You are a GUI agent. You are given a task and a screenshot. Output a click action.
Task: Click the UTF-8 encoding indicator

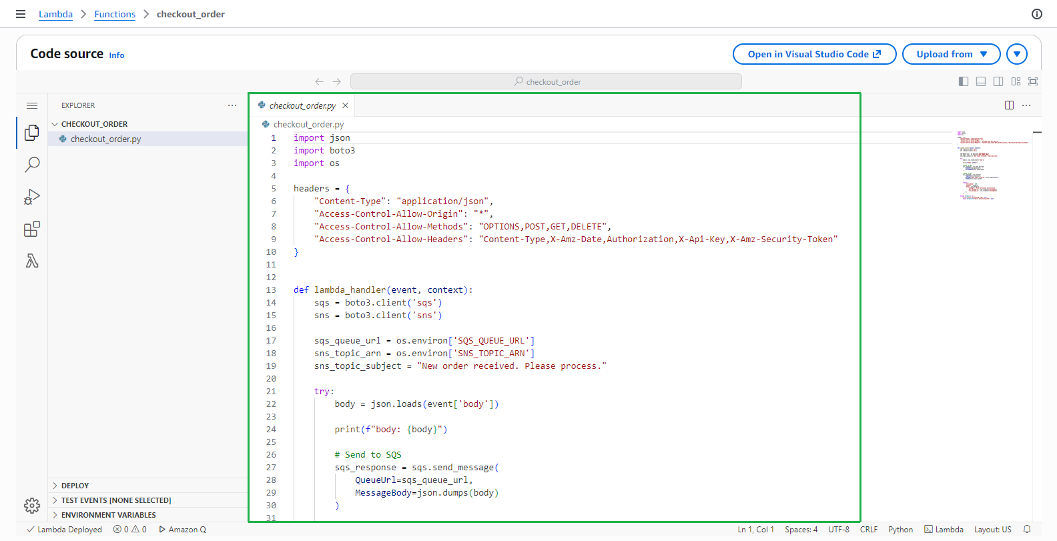coord(839,529)
